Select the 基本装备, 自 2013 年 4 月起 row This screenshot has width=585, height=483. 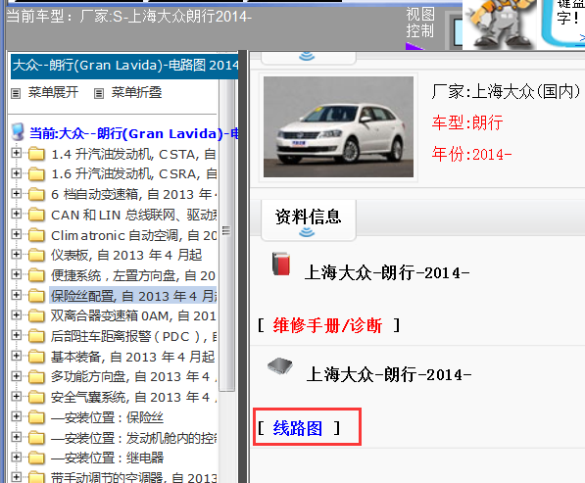tap(133, 357)
